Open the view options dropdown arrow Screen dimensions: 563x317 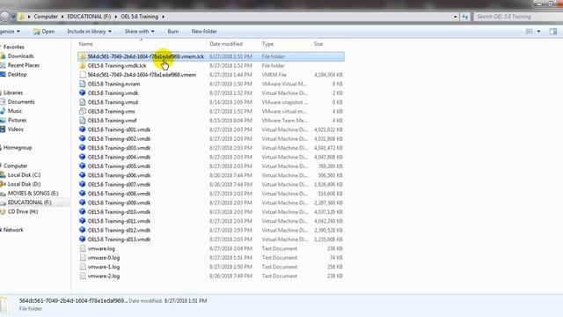click(538, 32)
